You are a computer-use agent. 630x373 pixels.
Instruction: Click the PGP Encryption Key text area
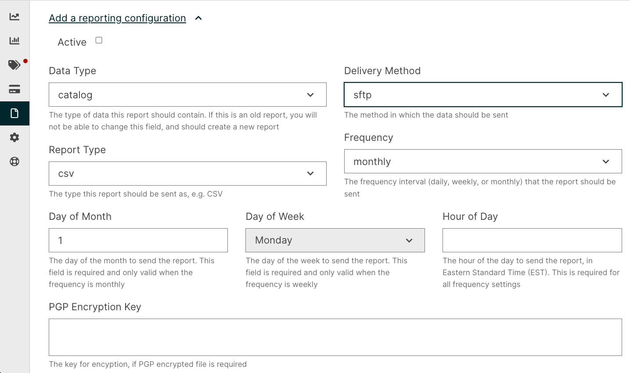click(335, 337)
